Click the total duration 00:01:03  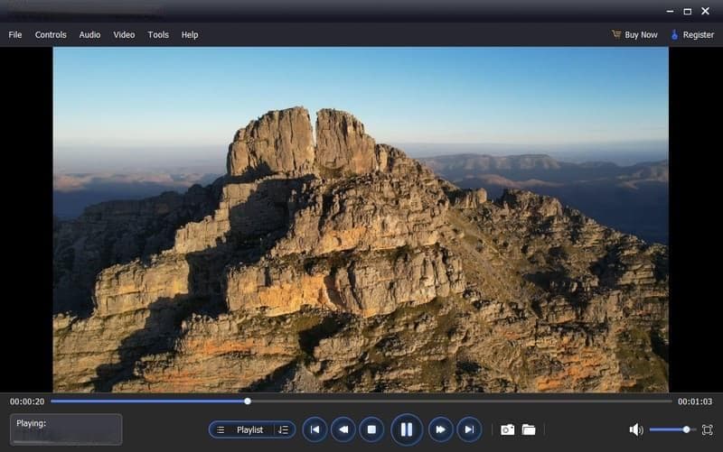tap(695, 401)
